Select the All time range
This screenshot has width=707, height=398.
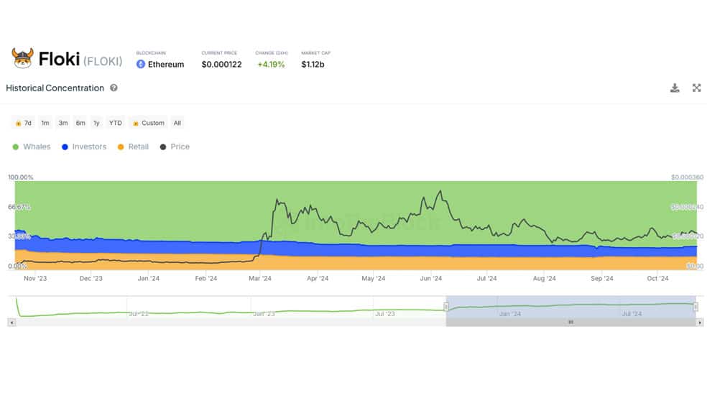(177, 123)
